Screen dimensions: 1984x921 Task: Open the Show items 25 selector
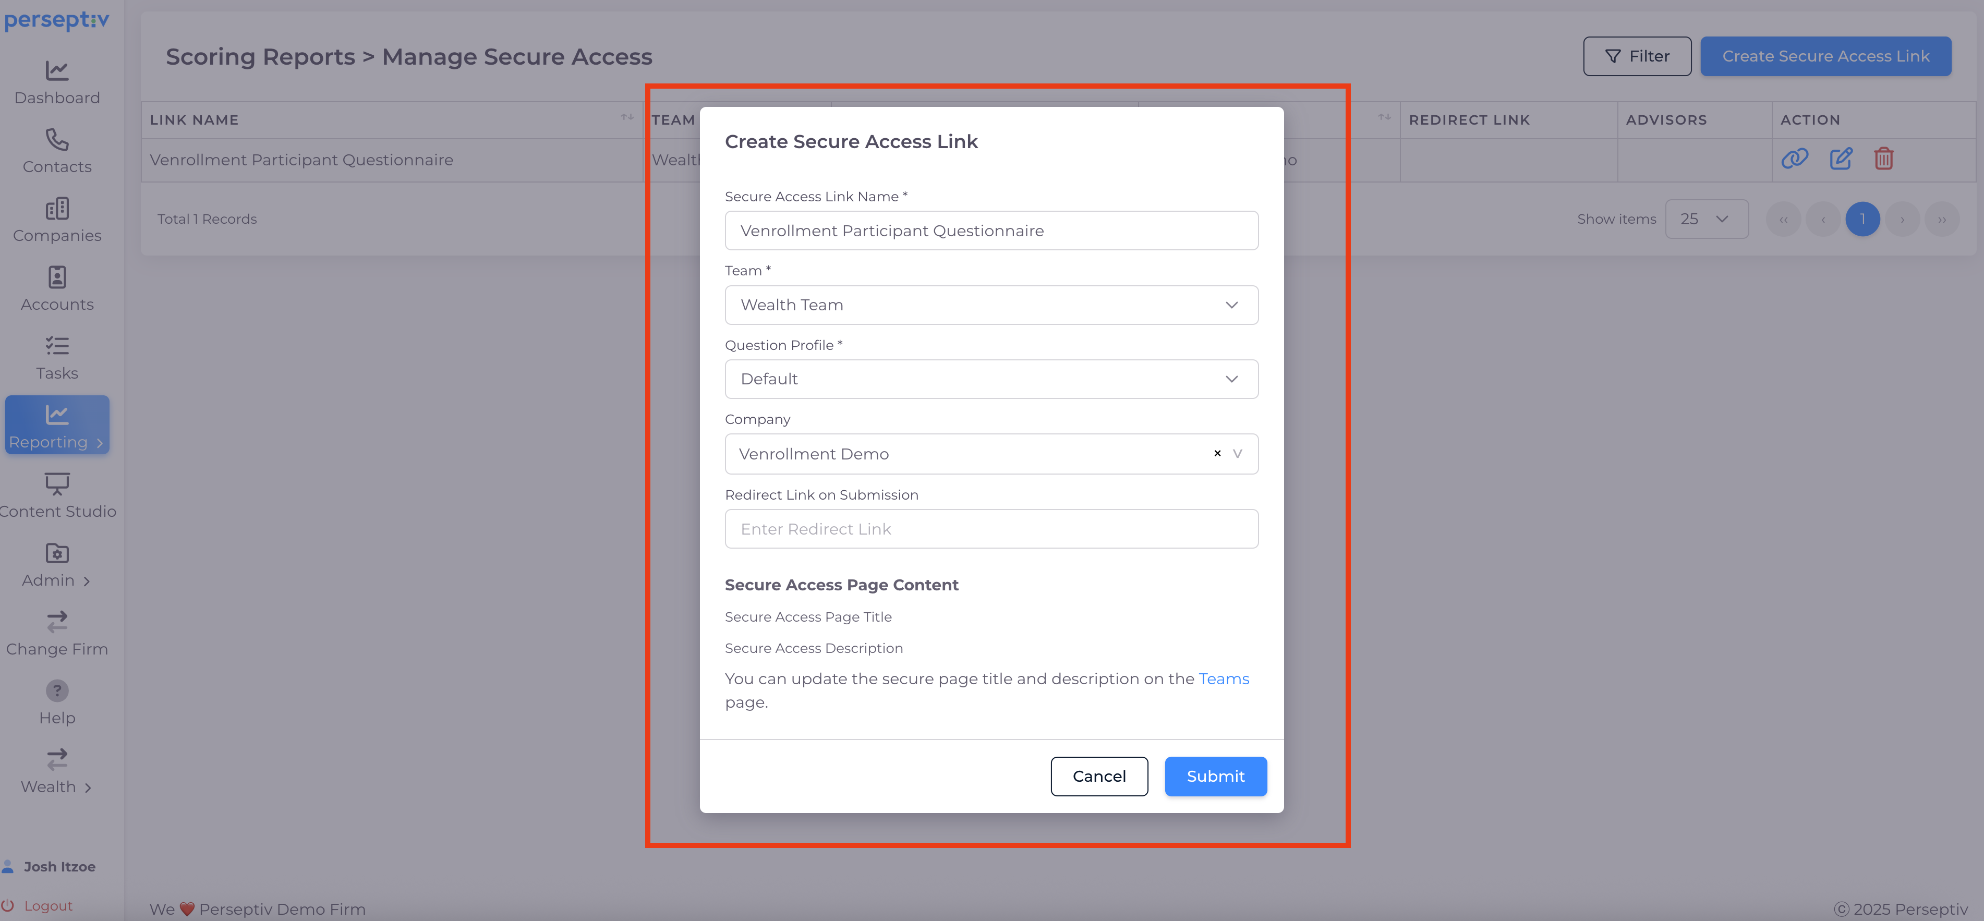pos(1706,220)
